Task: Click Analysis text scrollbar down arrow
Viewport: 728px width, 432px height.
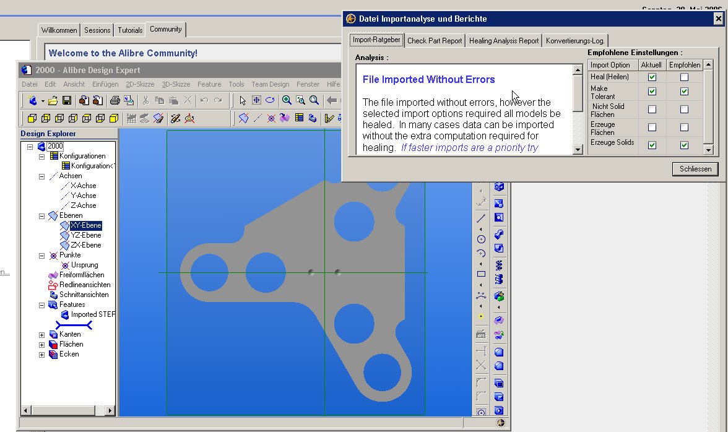Action: (x=578, y=149)
